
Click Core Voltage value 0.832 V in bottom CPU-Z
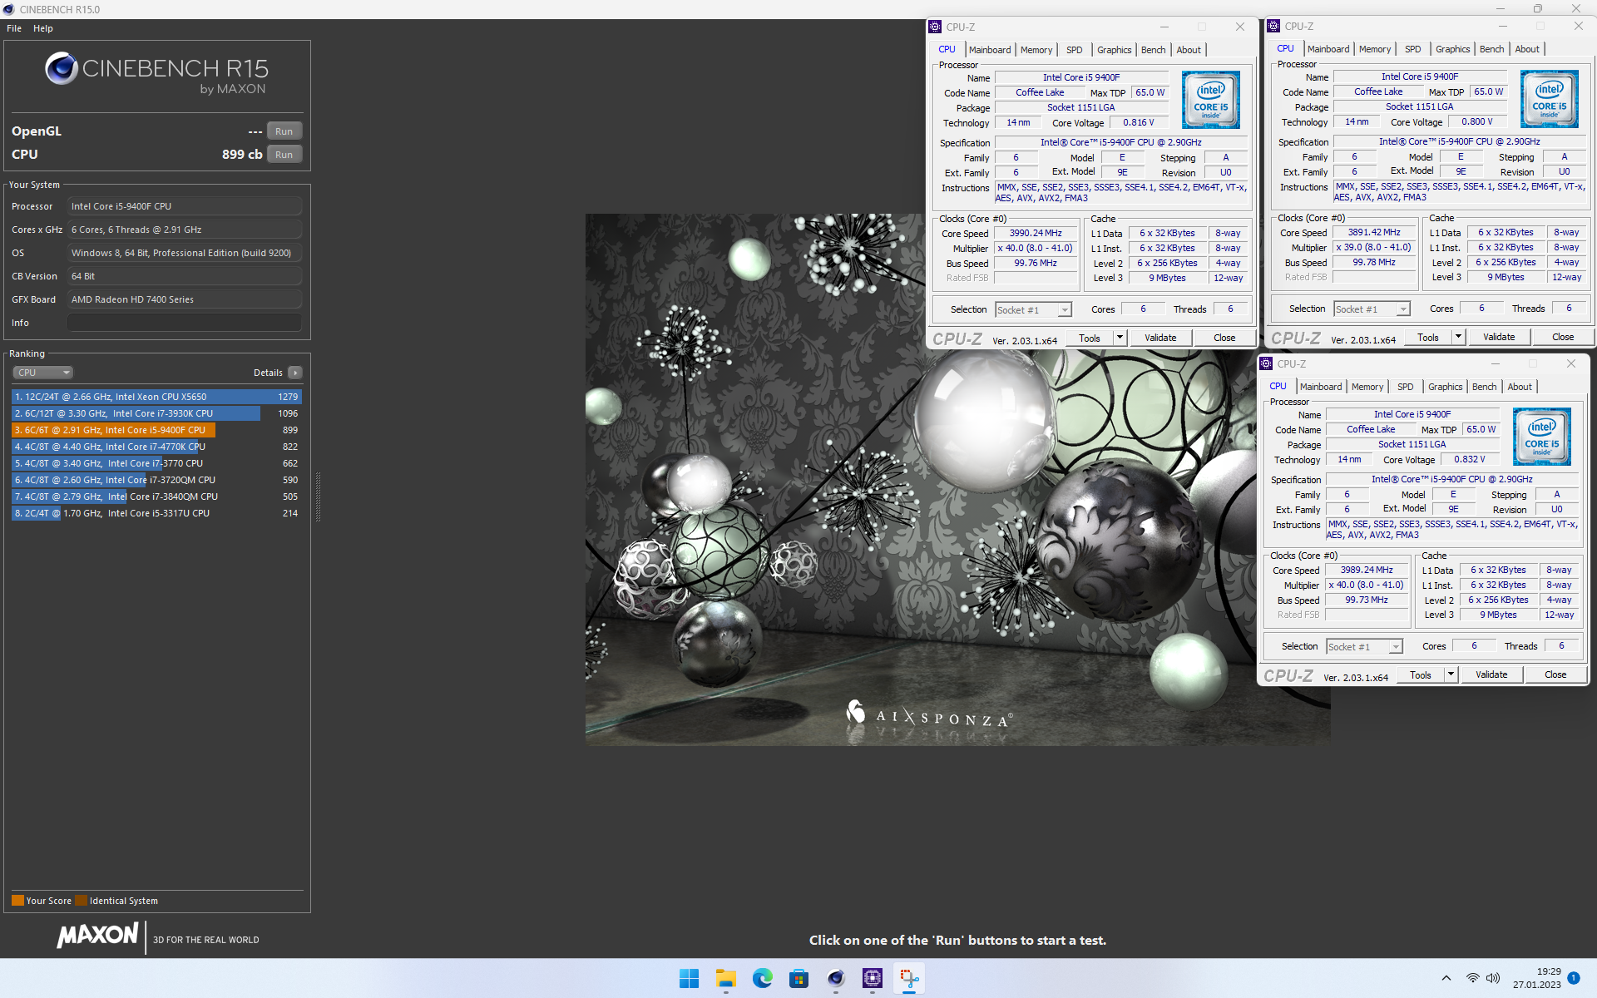[1470, 459]
